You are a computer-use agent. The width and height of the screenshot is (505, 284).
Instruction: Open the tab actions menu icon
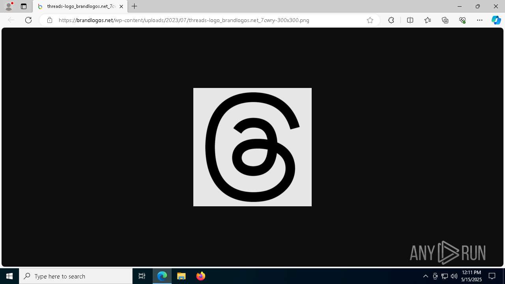(24, 6)
